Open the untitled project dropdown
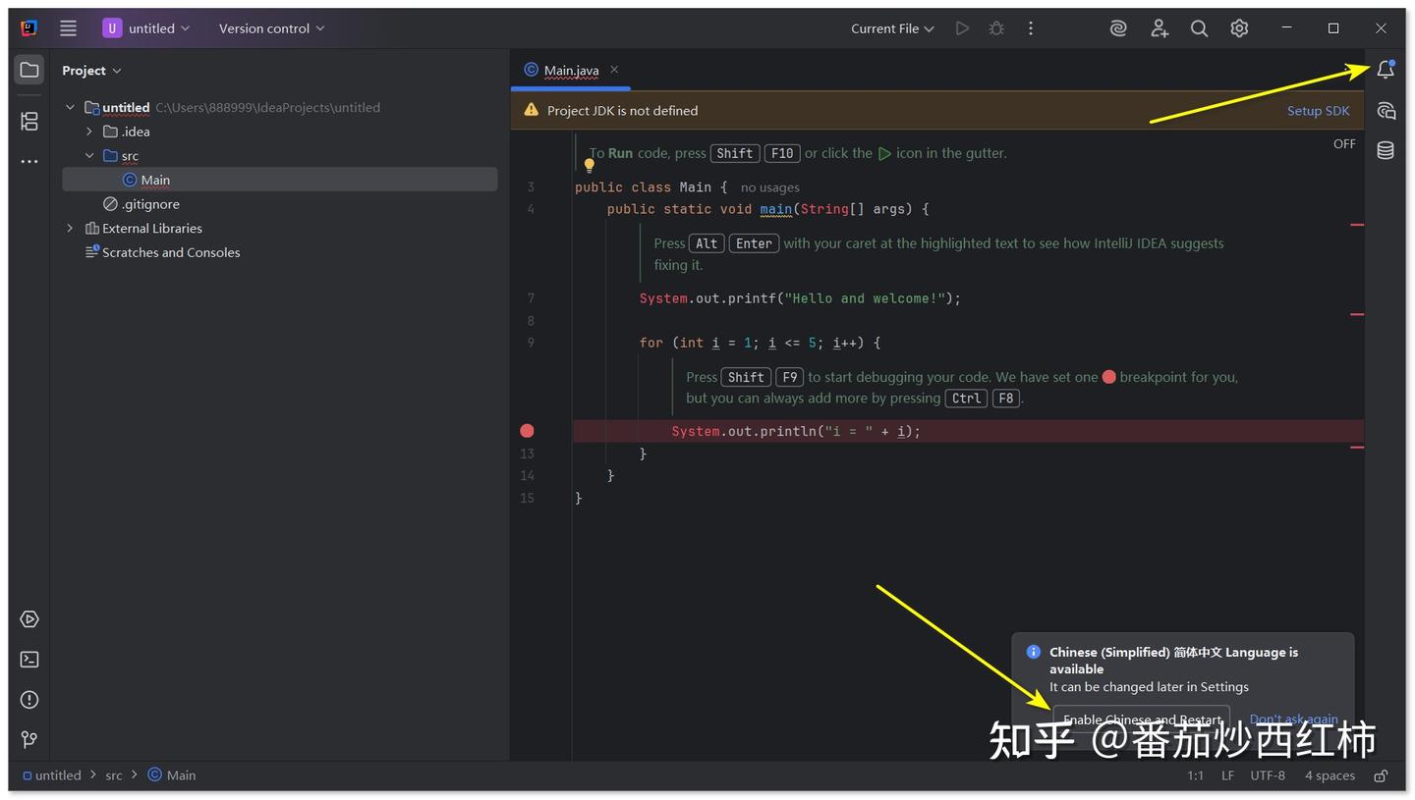Viewport: 1415px width, 800px height. 146,28
